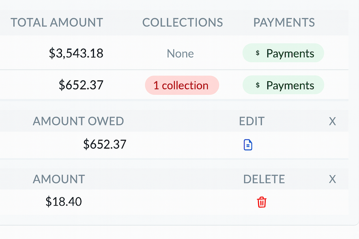
Task: Click the red 1 collection badge
Action: click(182, 85)
